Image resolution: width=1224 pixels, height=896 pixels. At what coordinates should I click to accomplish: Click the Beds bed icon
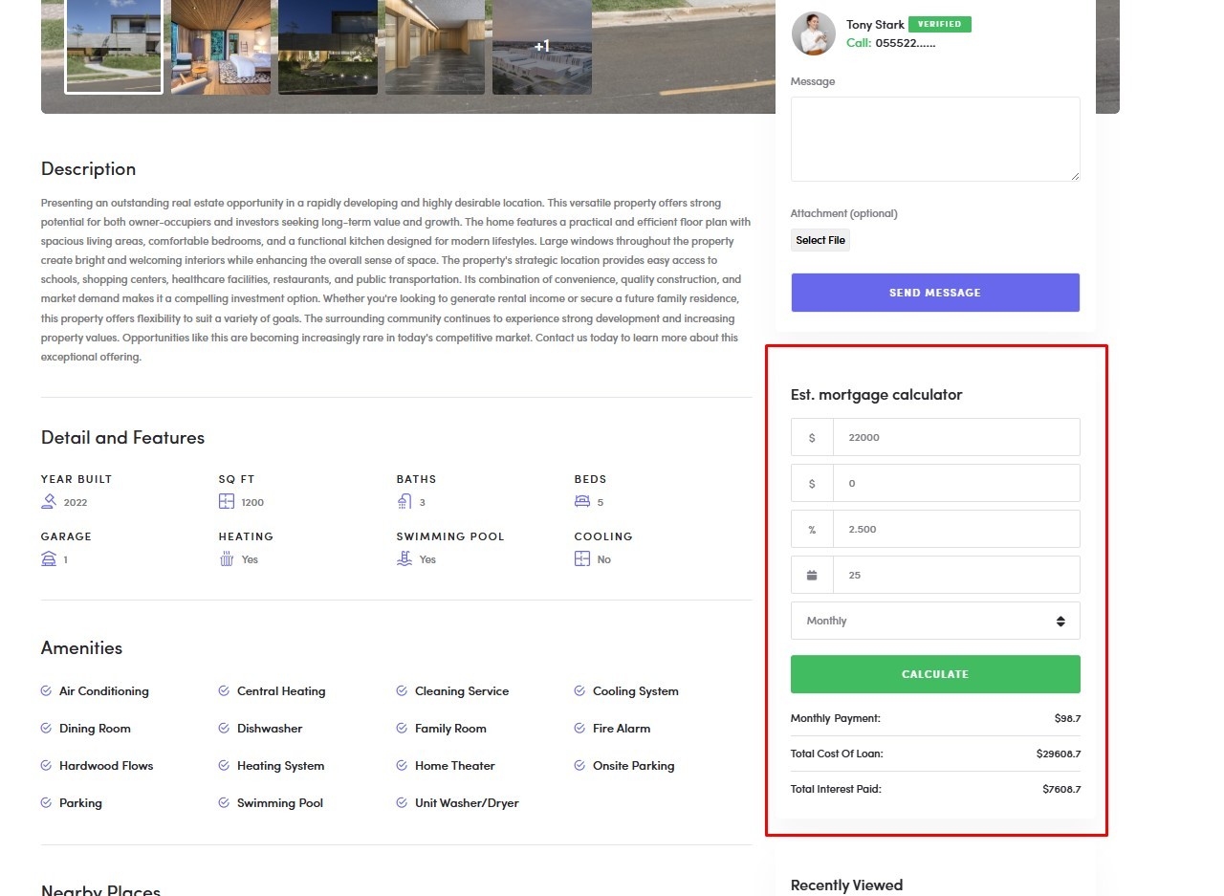582,501
